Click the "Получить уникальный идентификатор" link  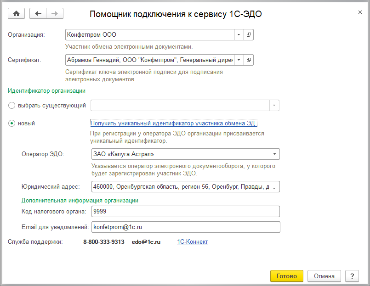173,123
